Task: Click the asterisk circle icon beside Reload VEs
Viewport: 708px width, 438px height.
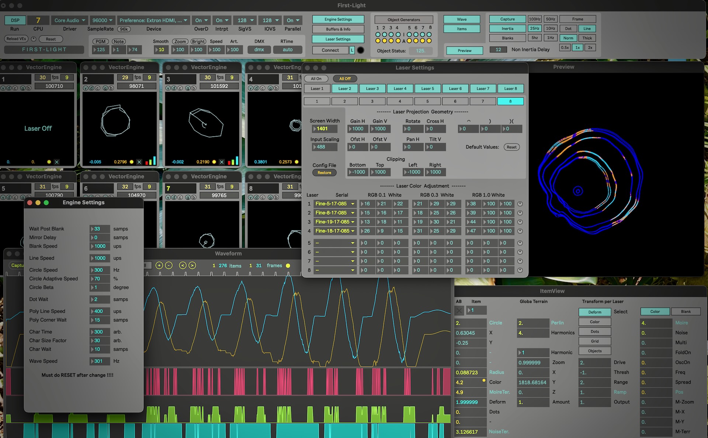Action: click(34, 39)
